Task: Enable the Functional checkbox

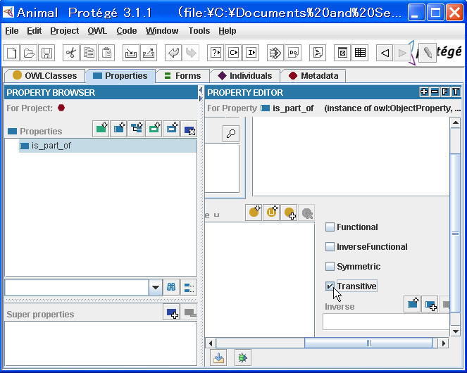Action: tap(330, 227)
